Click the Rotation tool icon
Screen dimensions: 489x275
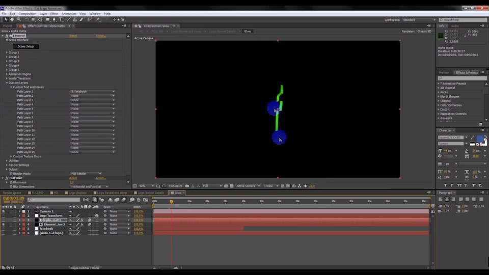pyautogui.click(x=26, y=20)
